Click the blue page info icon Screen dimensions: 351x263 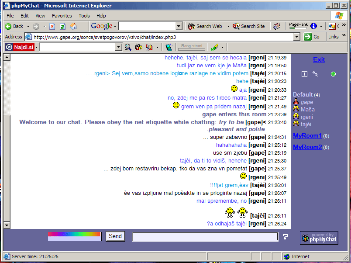point(313,27)
